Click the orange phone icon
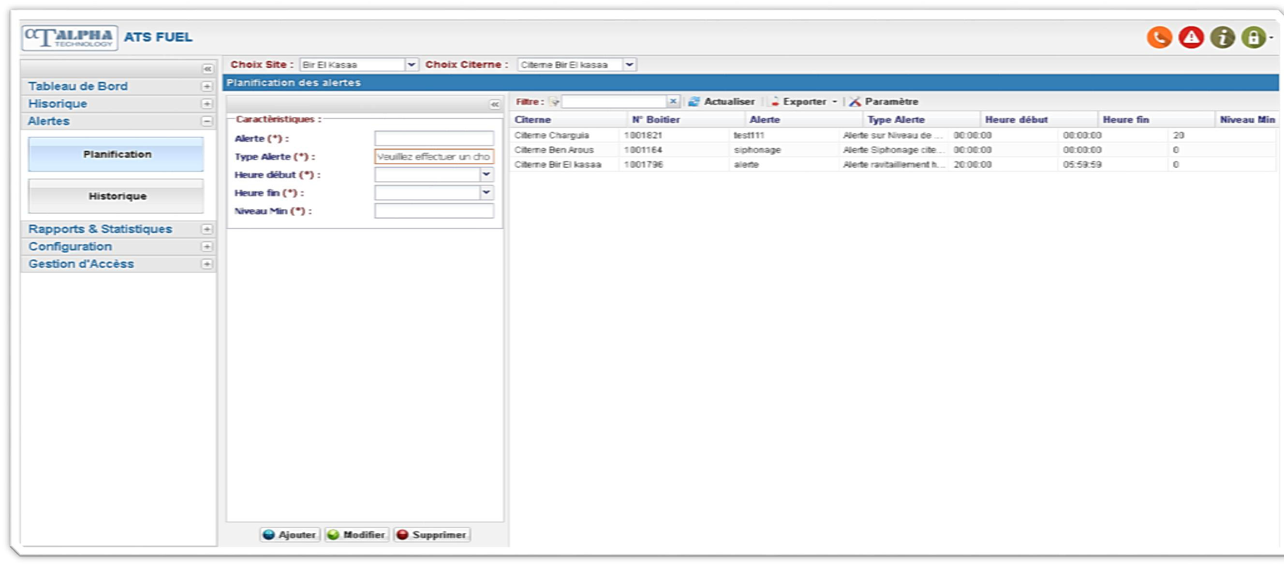Image resolution: width=1284 pixels, height=566 pixels. pos(1159,37)
